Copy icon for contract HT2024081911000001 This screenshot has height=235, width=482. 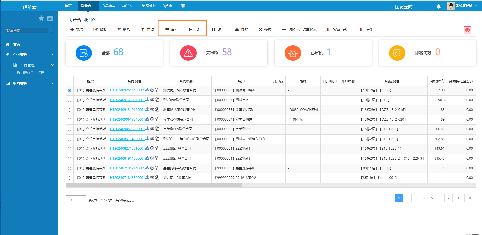coord(157,158)
